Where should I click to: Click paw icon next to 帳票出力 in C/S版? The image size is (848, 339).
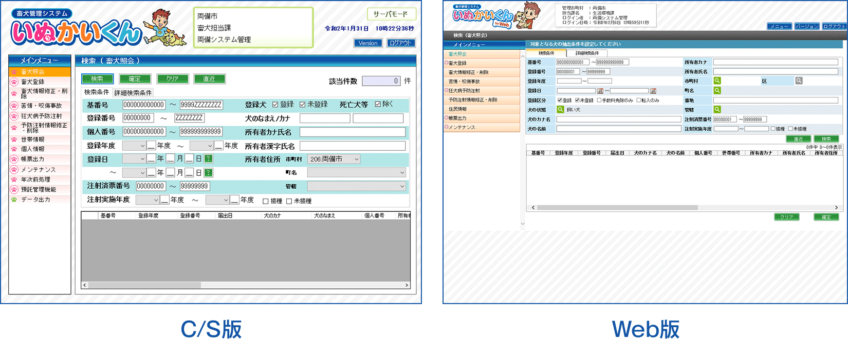click(14, 159)
